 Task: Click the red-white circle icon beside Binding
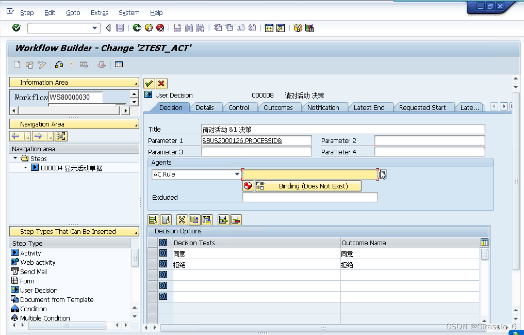tap(248, 186)
